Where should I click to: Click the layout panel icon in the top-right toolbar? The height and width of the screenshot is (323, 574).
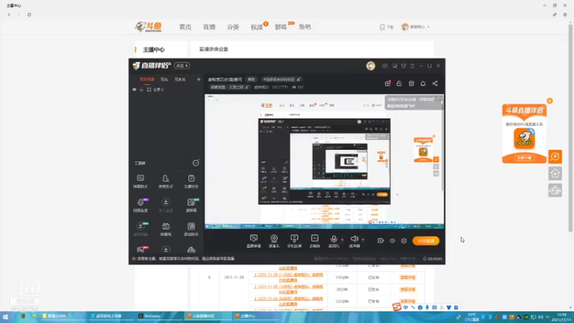[x=411, y=83]
